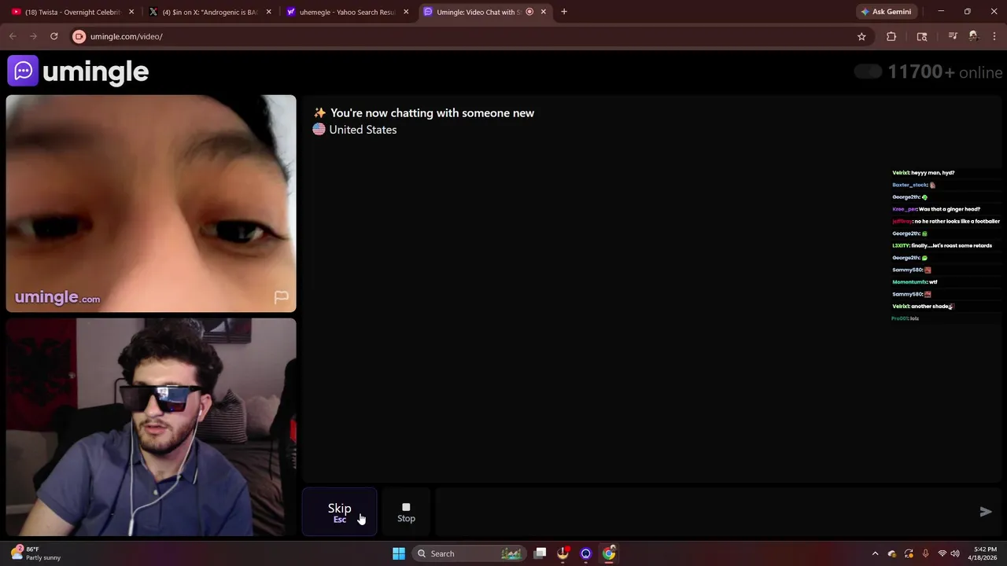Viewport: 1007px width, 566px height.
Task: Open Chrome from the taskbar
Action: 609,553
